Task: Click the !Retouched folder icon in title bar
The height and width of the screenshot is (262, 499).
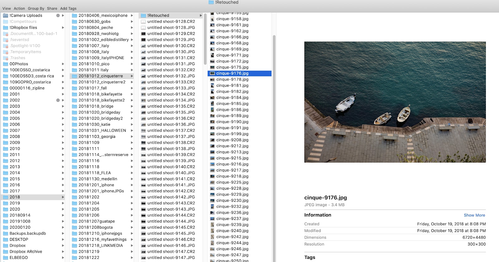Action: click(211, 2)
